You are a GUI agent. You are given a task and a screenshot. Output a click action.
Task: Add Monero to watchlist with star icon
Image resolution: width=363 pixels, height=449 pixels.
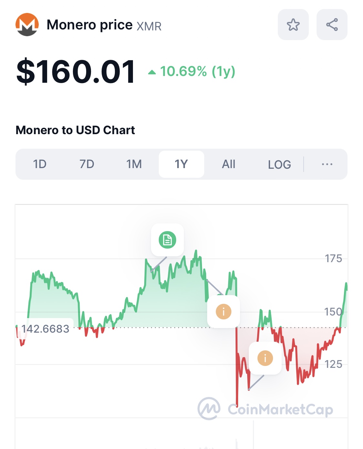(x=293, y=25)
